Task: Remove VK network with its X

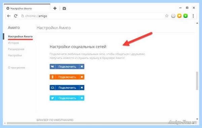Action: [82, 67]
